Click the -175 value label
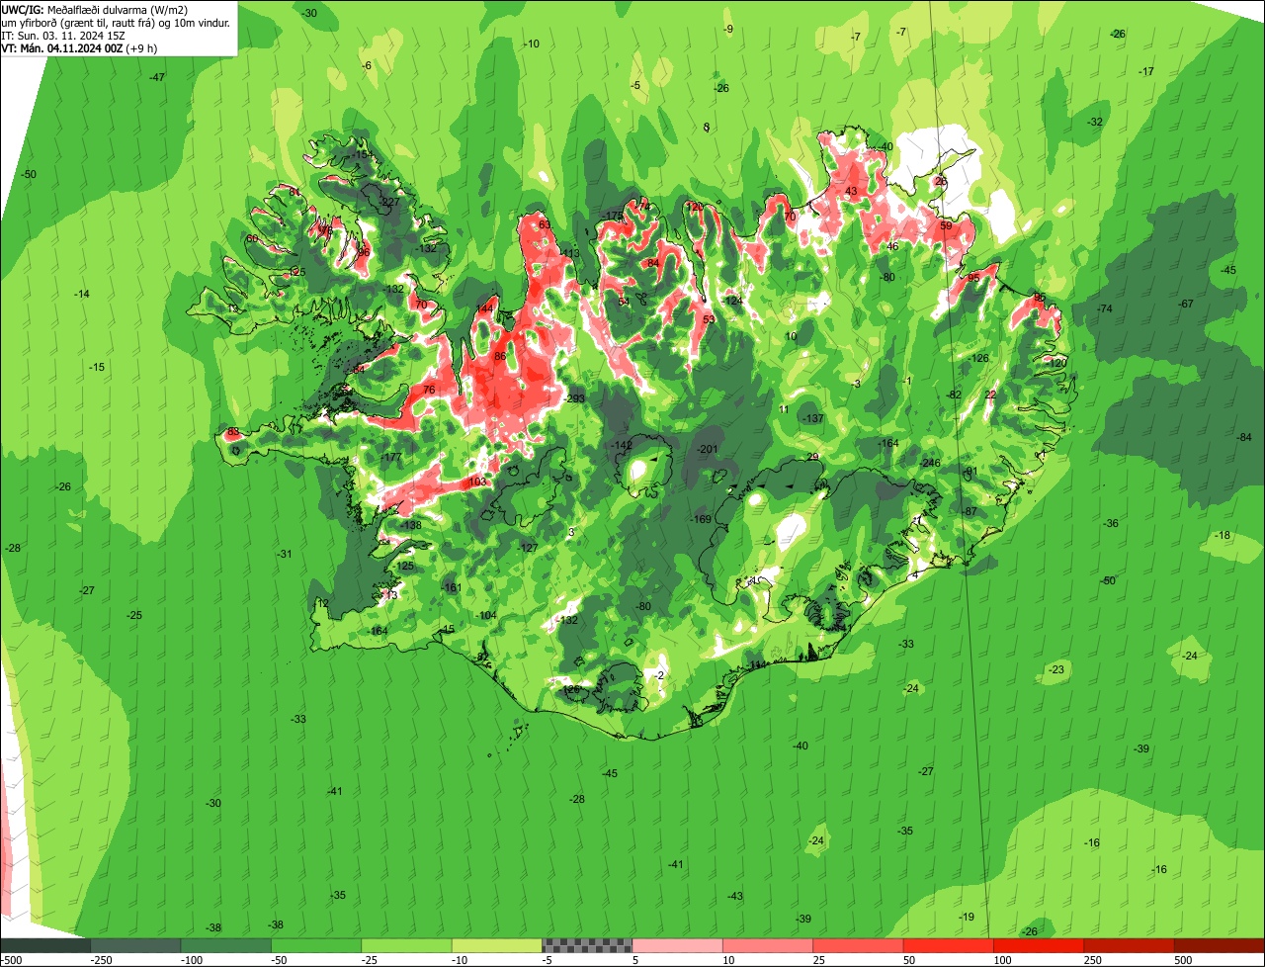The height and width of the screenshot is (967, 1265). 613,216
